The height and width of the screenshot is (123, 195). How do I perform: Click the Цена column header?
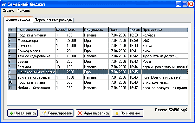coord(74,30)
